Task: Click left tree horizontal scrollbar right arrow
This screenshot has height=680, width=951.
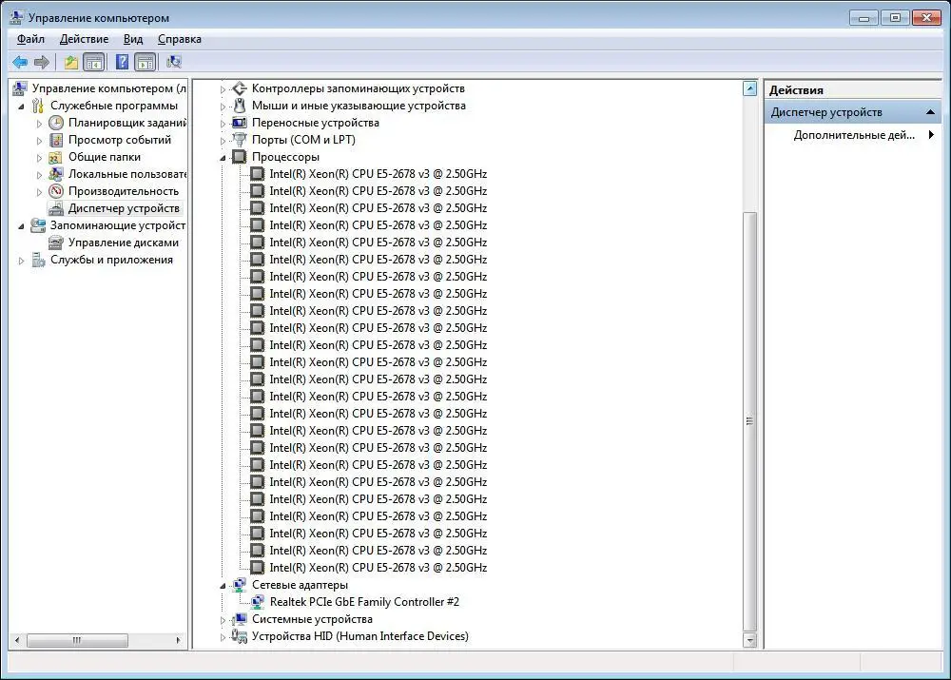Action: 179,640
